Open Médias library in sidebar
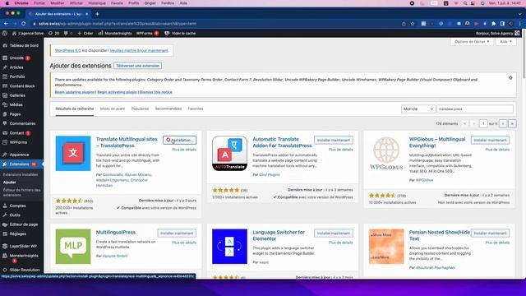The width and height of the screenshot is (526, 296). pyautogui.click(x=16, y=104)
